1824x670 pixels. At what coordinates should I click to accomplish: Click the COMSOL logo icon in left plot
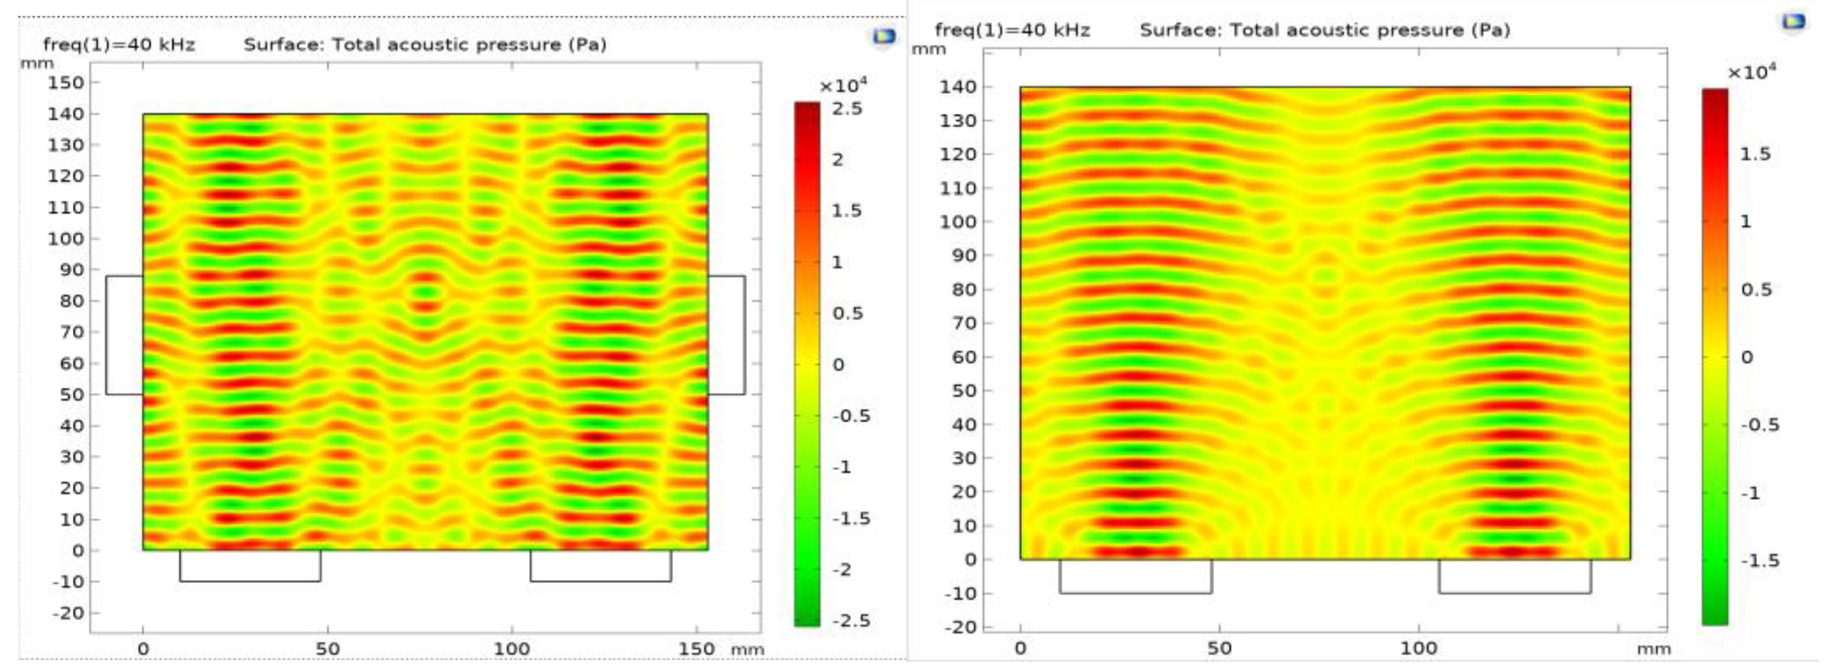884,35
